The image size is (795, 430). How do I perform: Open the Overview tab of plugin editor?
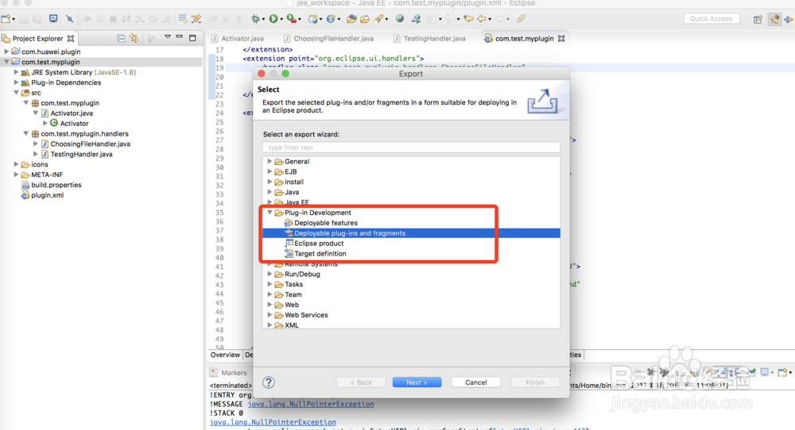(x=225, y=355)
